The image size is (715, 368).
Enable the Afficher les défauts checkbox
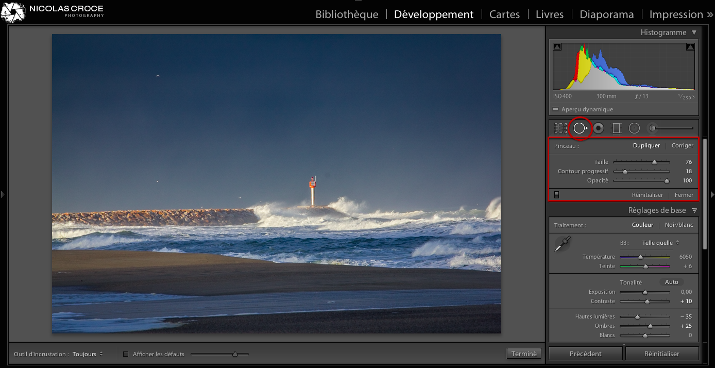[126, 354]
